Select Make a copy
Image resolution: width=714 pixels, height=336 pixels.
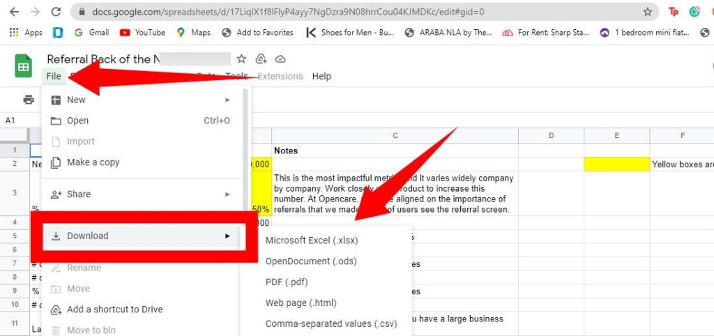pos(141,162)
